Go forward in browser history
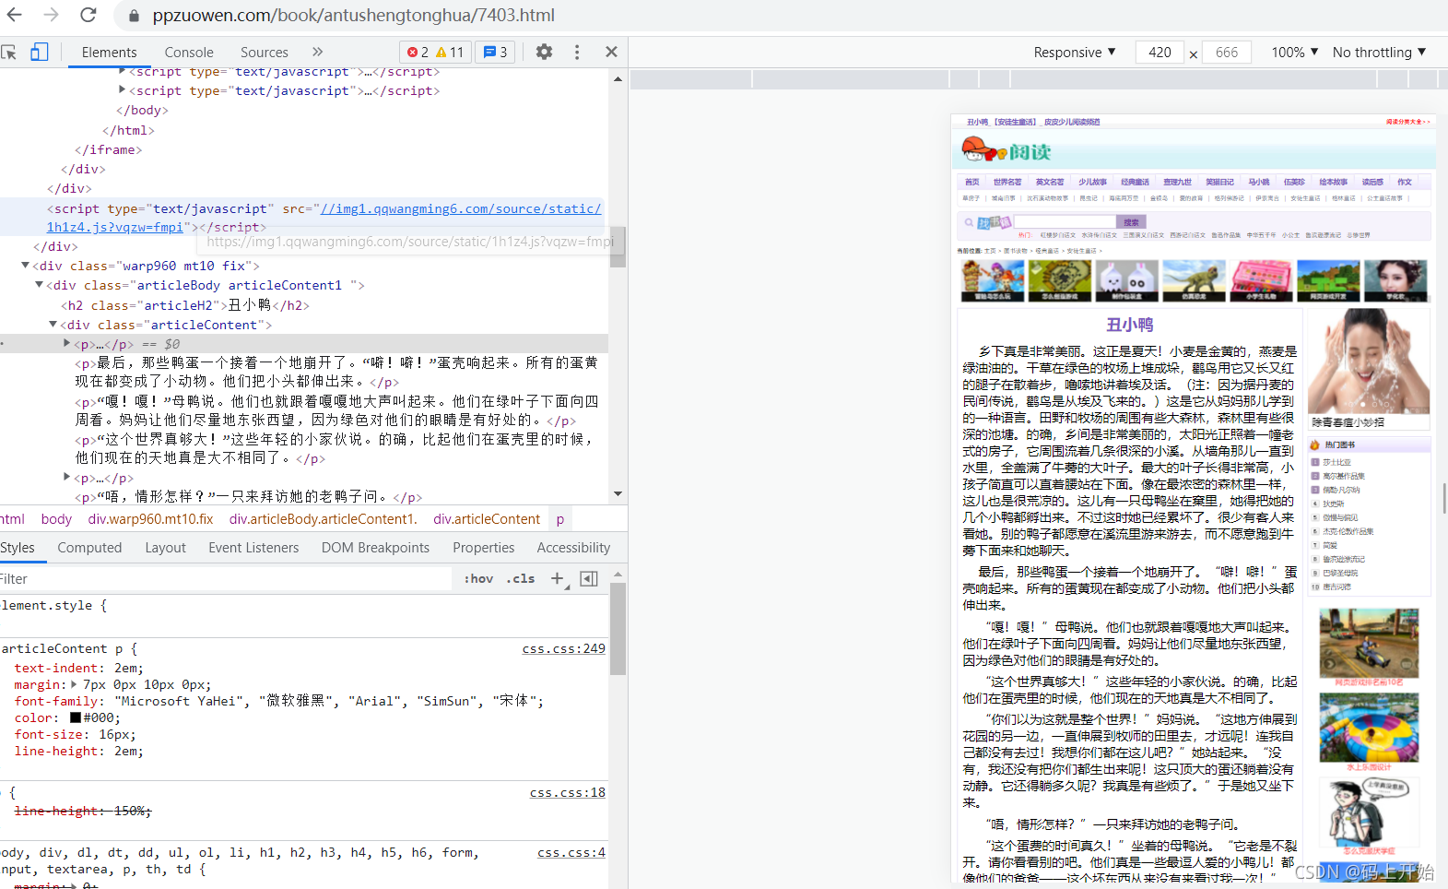 tap(52, 15)
